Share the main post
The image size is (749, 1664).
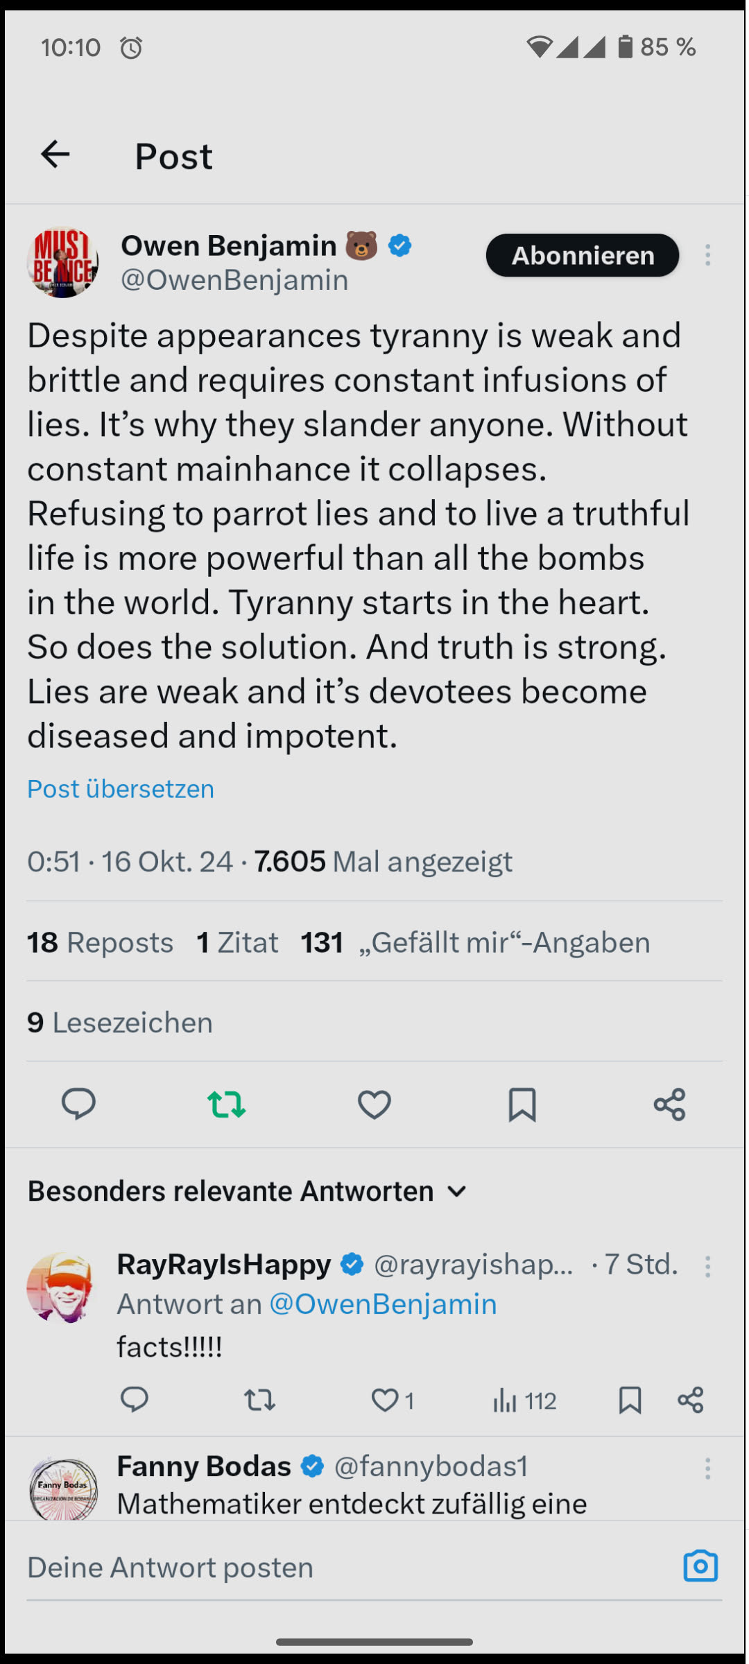(669, 1104)
